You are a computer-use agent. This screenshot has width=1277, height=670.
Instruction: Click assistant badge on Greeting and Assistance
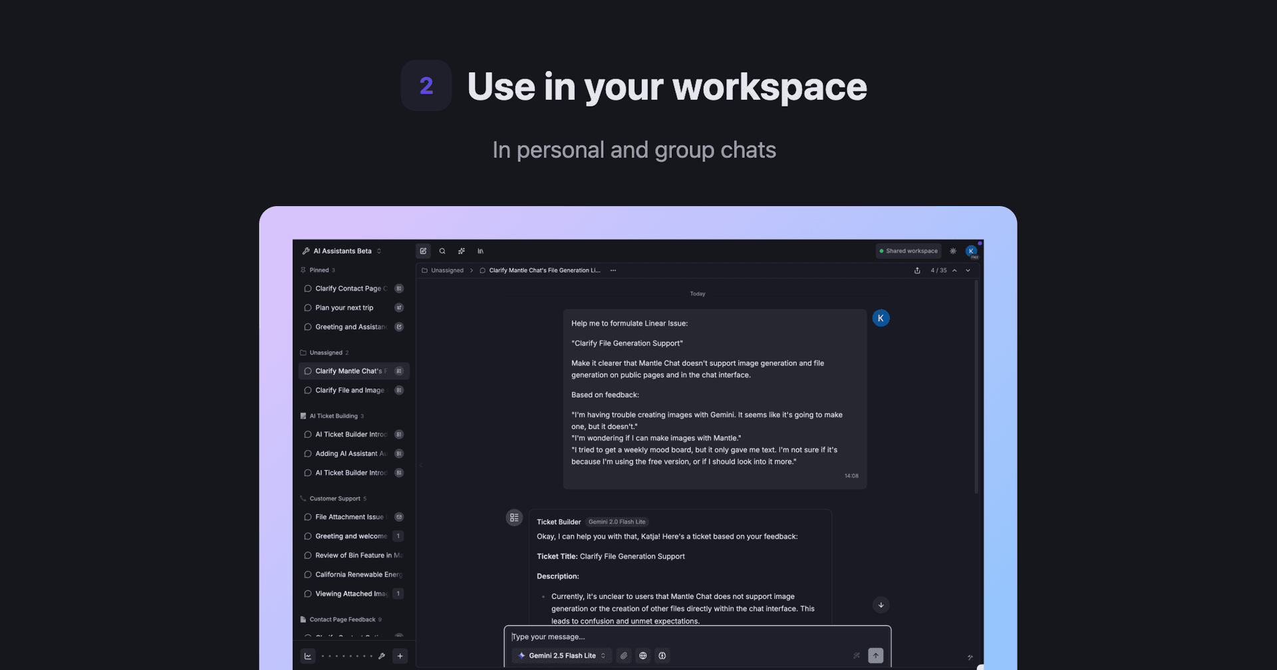point(399,327)
